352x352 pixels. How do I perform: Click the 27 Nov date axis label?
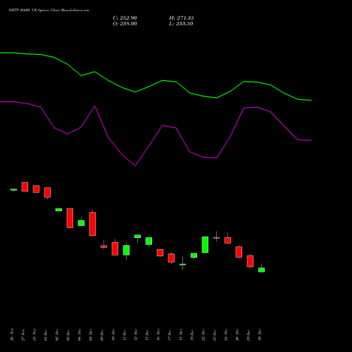tap(23, 334)
